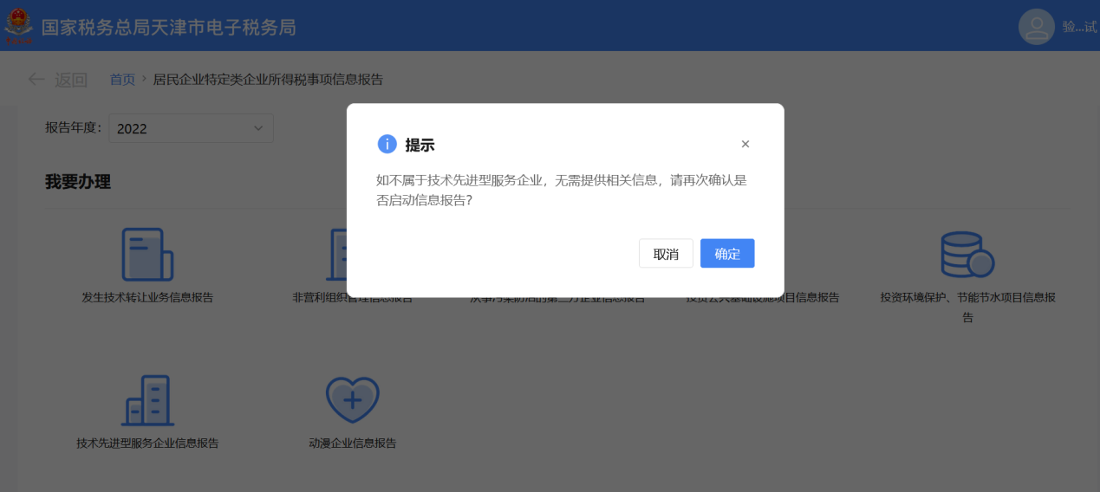Open 动漫企业信息报告 text label
Image resolution: width=1100 pixels, height=492 pixels.
353,443
